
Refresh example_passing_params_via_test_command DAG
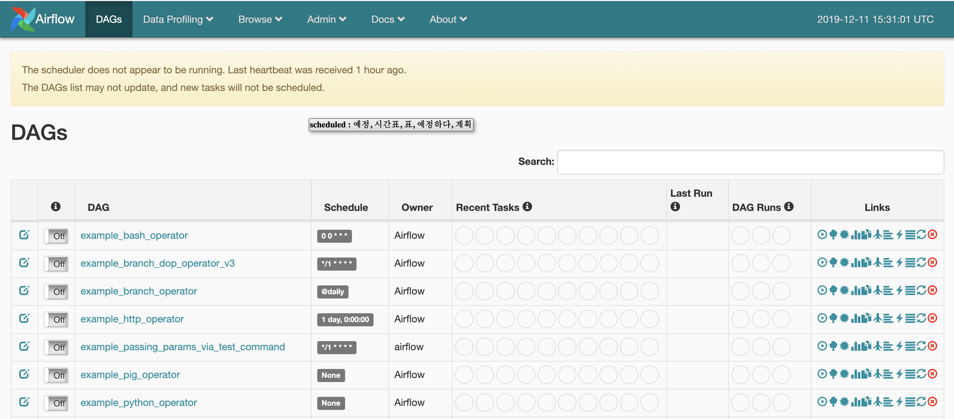tap(921, 346)
